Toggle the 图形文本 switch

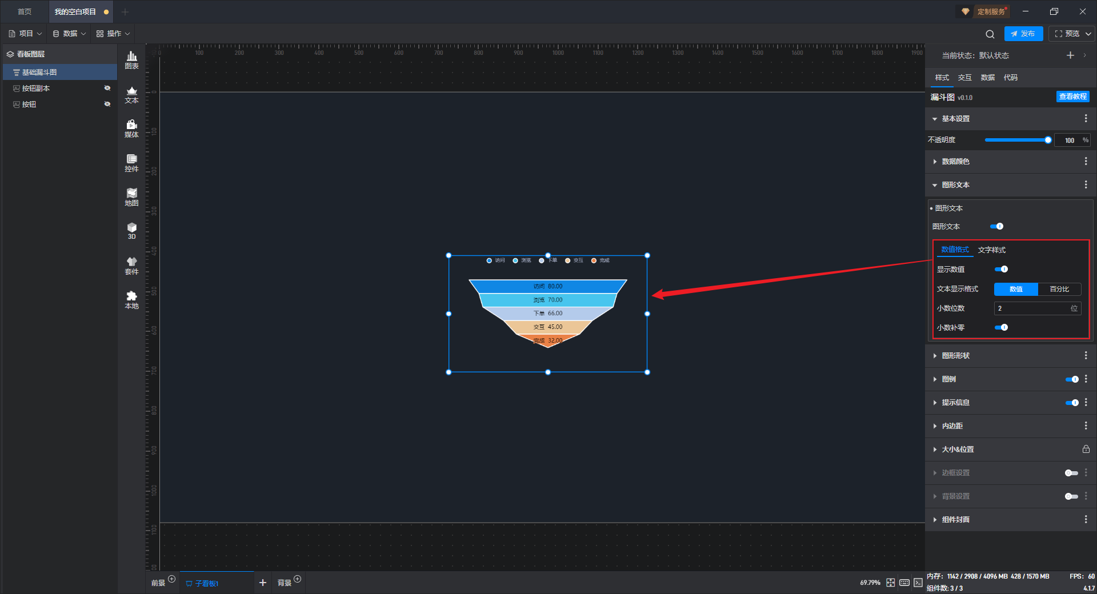click(997, 227)
